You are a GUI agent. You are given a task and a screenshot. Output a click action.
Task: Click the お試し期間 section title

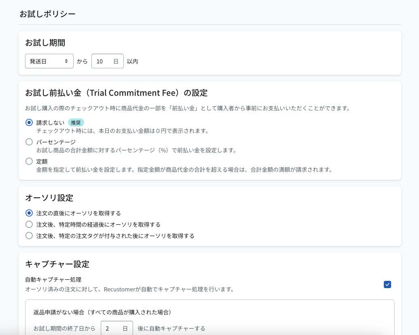tap(45, 43)
